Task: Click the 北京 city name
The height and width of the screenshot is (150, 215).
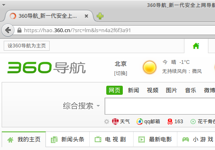Action: (121, 64)
